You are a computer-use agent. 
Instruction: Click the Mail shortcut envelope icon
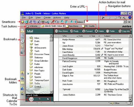pos(31,99)
